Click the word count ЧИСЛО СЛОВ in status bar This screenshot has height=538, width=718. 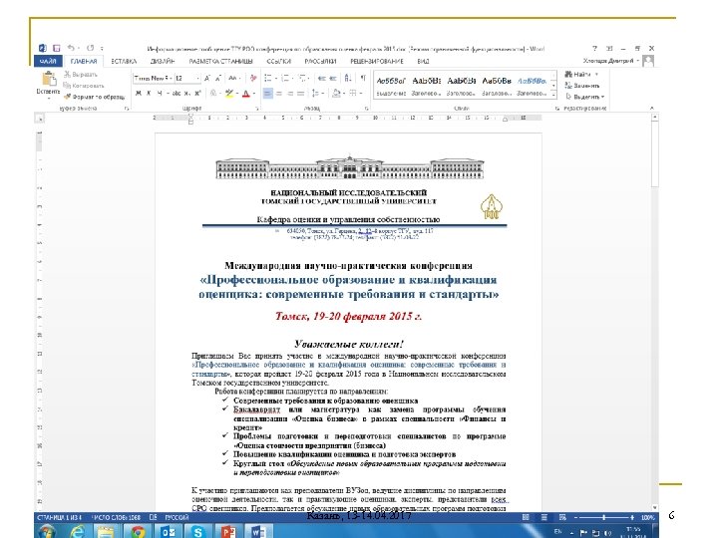[116, 517]
